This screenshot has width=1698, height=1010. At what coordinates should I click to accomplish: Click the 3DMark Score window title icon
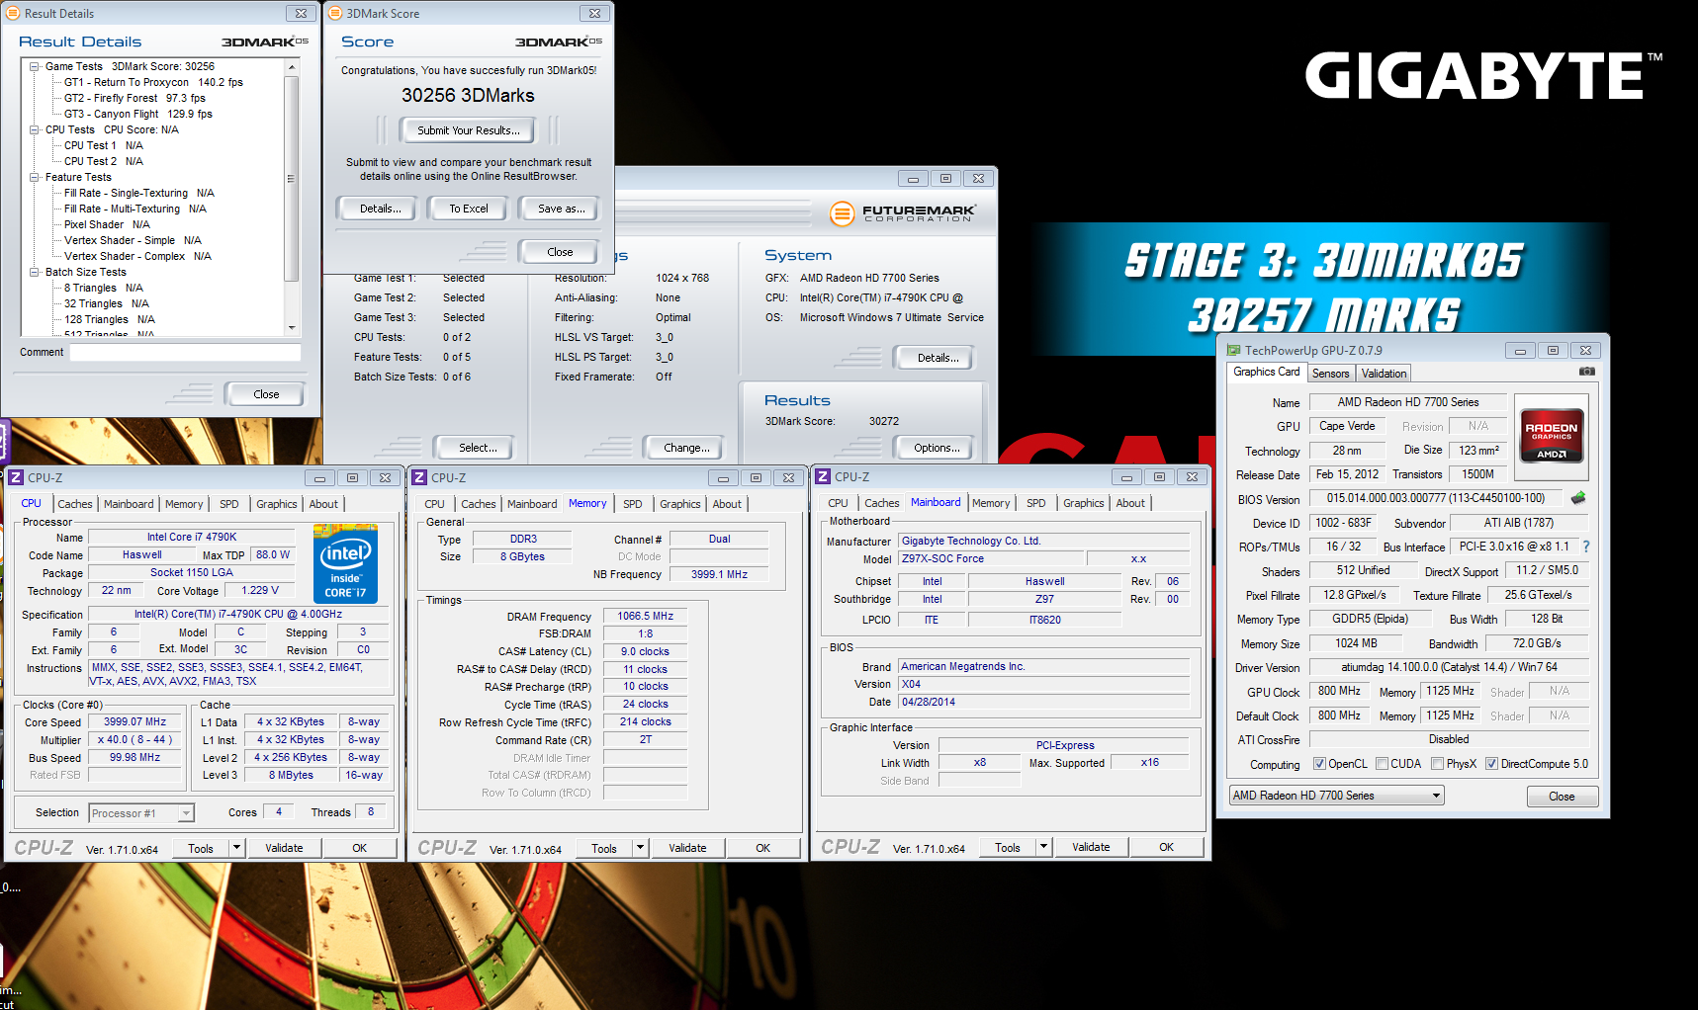click(x=335, y=14)
